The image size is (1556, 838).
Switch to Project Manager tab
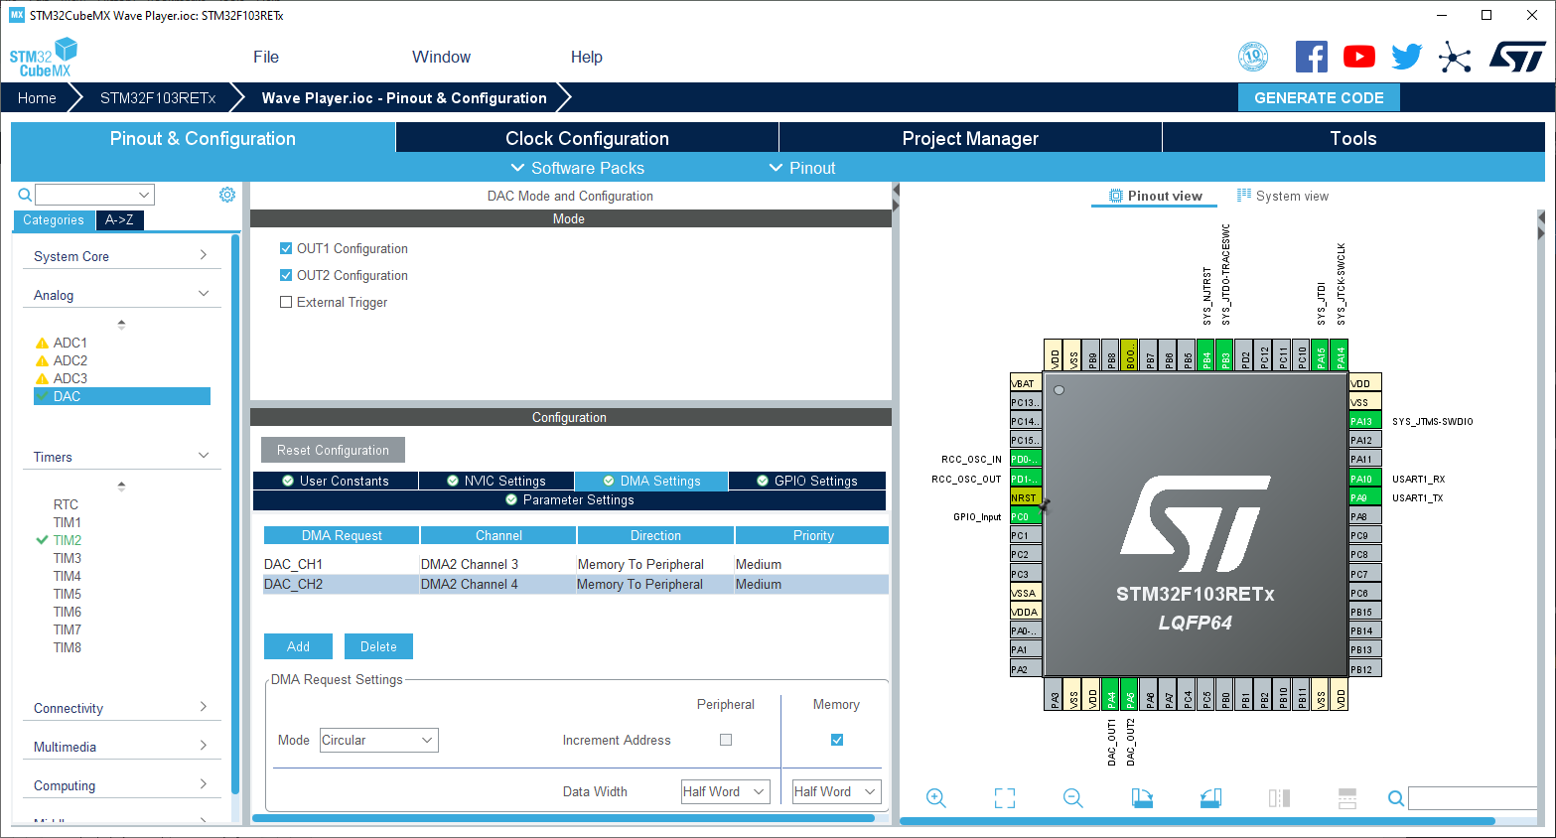[x=970, y=138]
